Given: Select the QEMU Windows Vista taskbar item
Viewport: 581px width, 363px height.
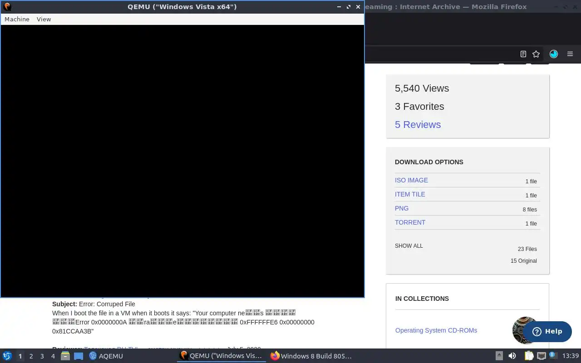Looking at the screenshot, I should coord(222,356).
